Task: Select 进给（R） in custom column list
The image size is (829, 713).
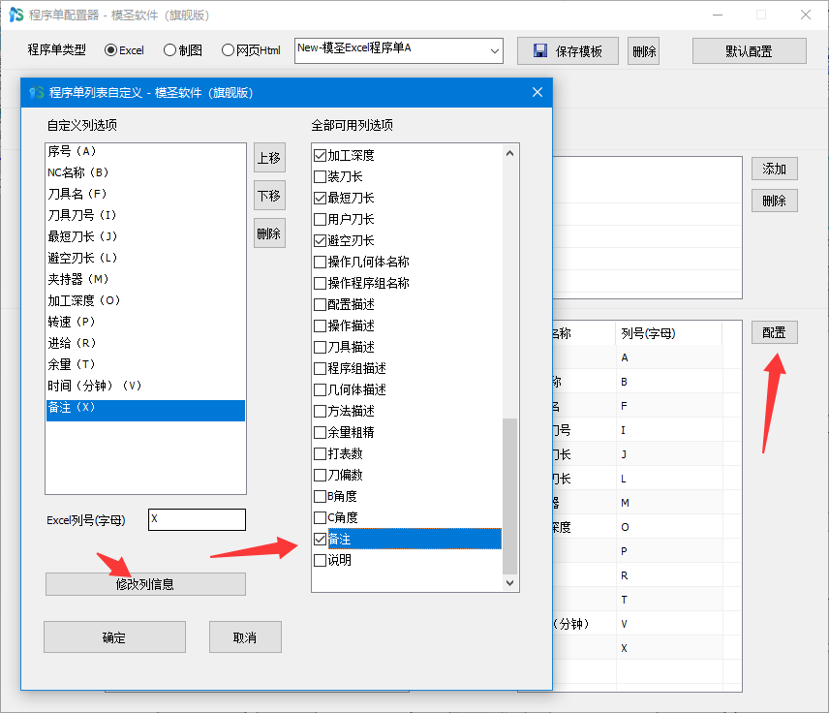Action: click(145, 343)
